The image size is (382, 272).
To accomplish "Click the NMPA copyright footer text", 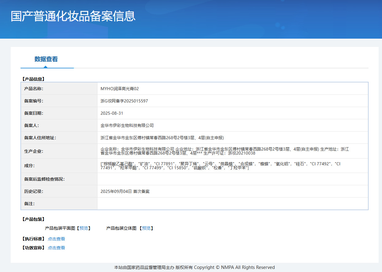I will (194, 267).
